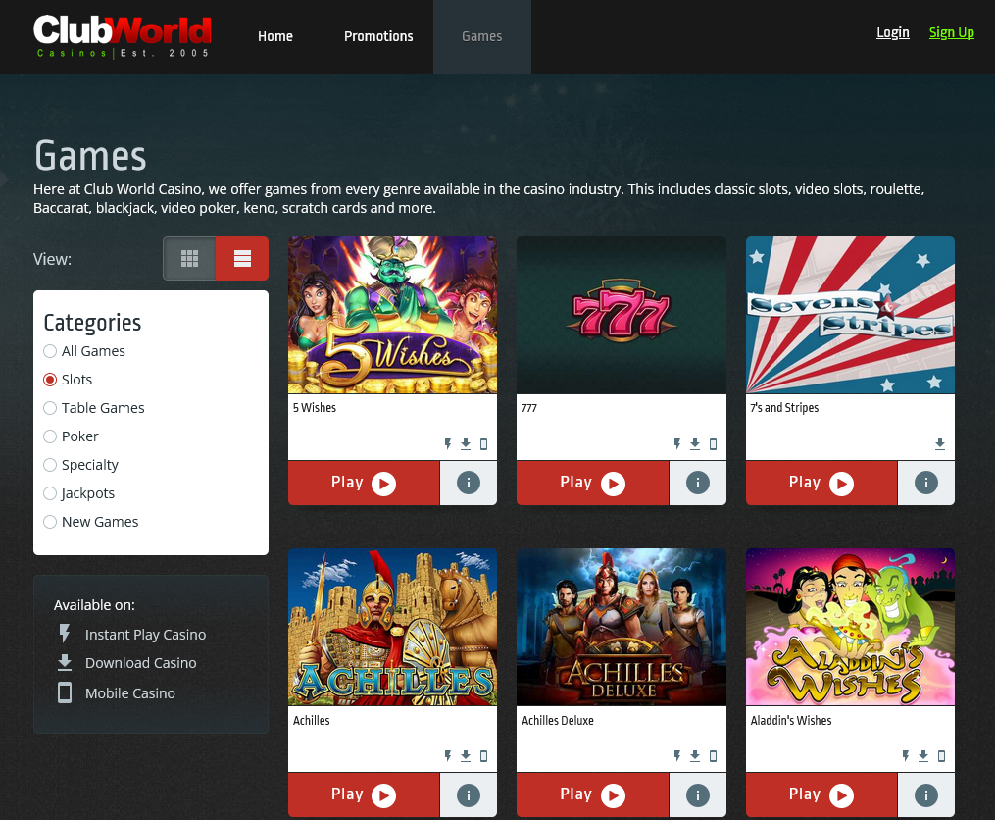Open the Login link
995x820 pixels.
(892, 32)
